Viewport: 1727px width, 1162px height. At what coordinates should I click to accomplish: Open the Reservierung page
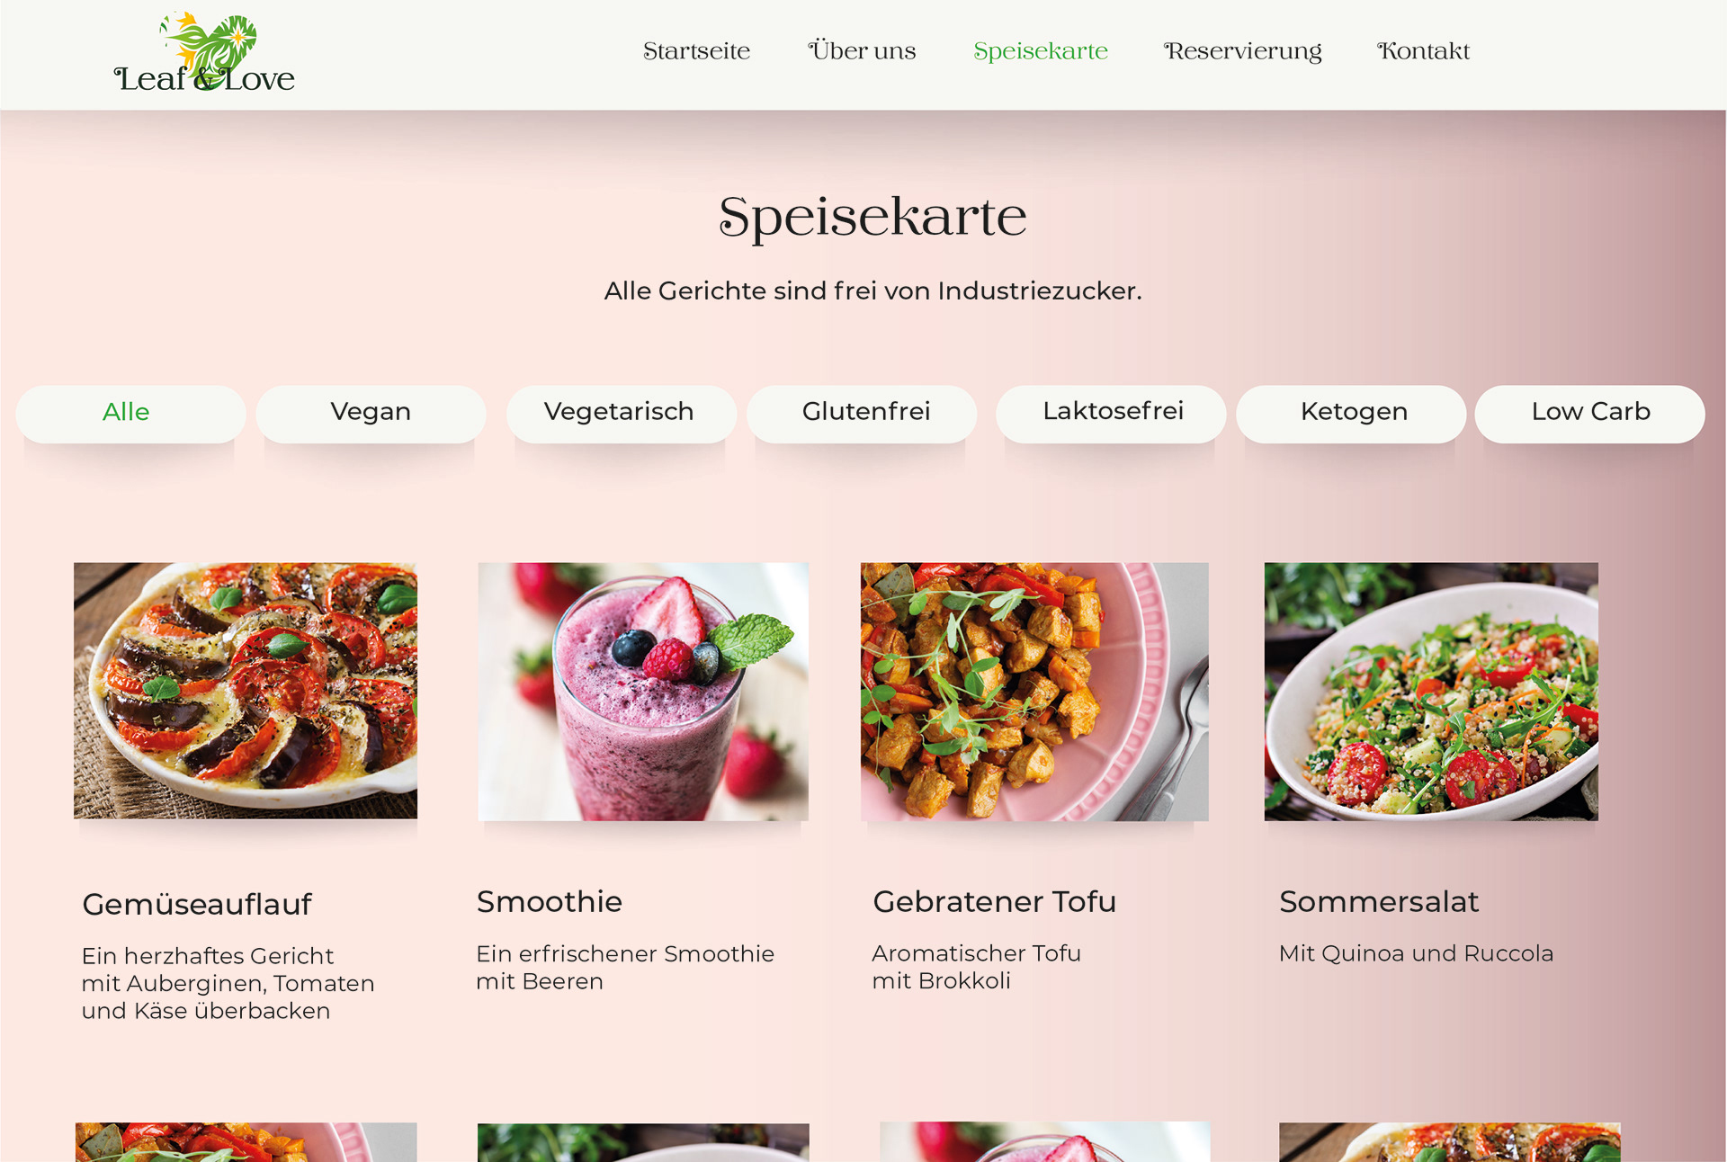click(x=1242, y=51)
